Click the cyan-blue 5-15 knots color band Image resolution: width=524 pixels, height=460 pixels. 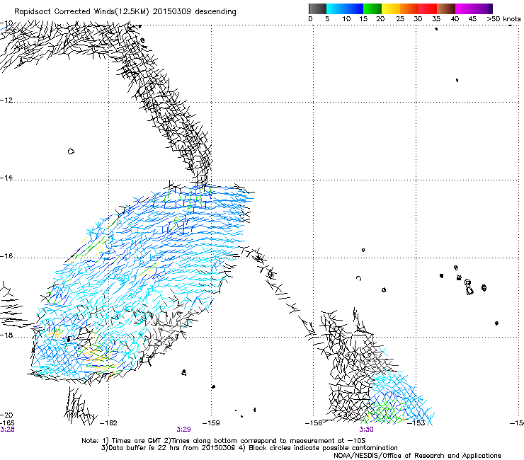click(345, 8)
